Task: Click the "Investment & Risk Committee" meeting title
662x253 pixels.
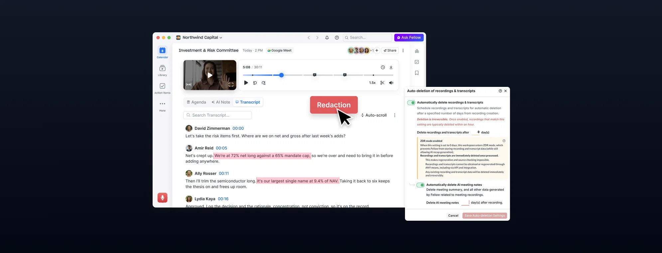Action: tap(208, 51)
